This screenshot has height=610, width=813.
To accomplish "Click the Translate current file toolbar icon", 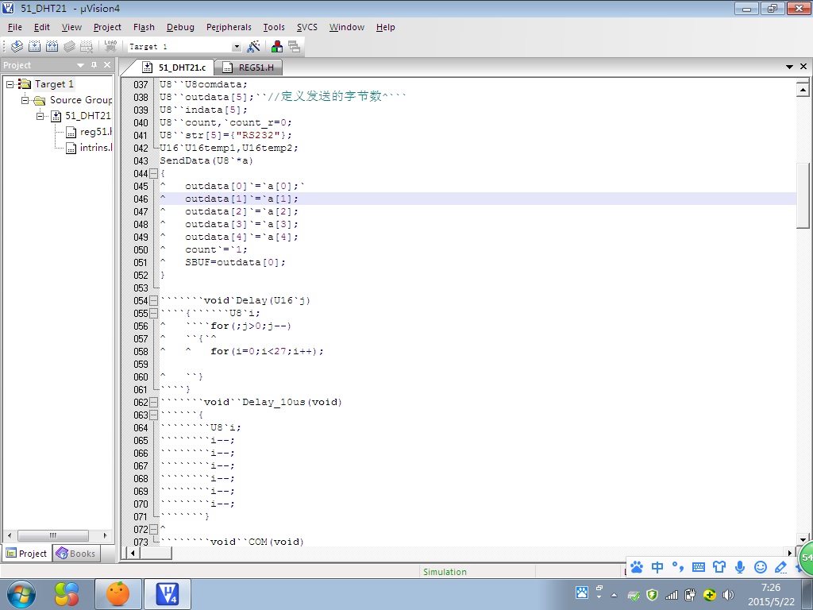I will [x=17, y=47].
